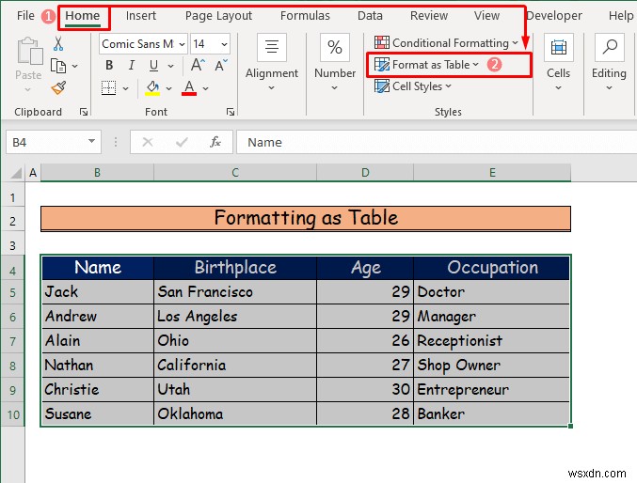Image resolution: width=637 pixels, height=483 pixels.
Task: Open the Cells group menu
Action: 558,63
